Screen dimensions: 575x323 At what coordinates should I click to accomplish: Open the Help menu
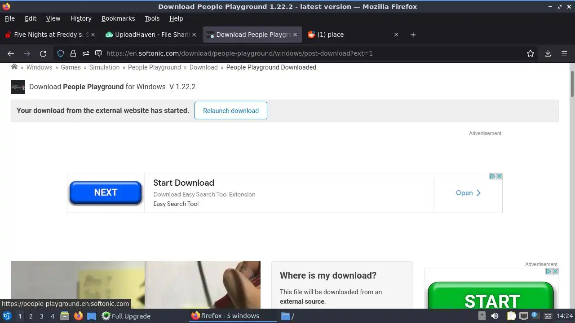tap(176, 18)
